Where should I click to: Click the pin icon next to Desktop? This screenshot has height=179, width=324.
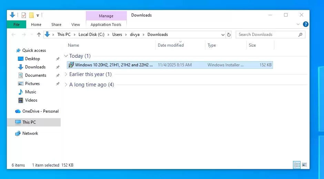point(58,59)
